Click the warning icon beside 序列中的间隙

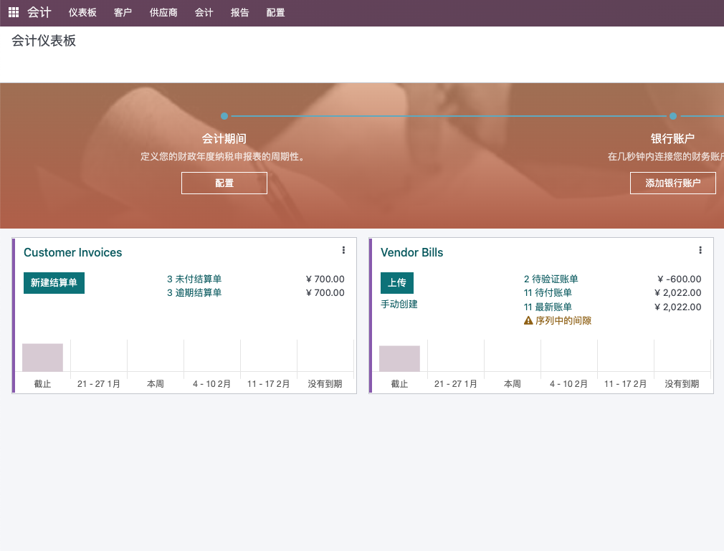(x=528, y=320)
